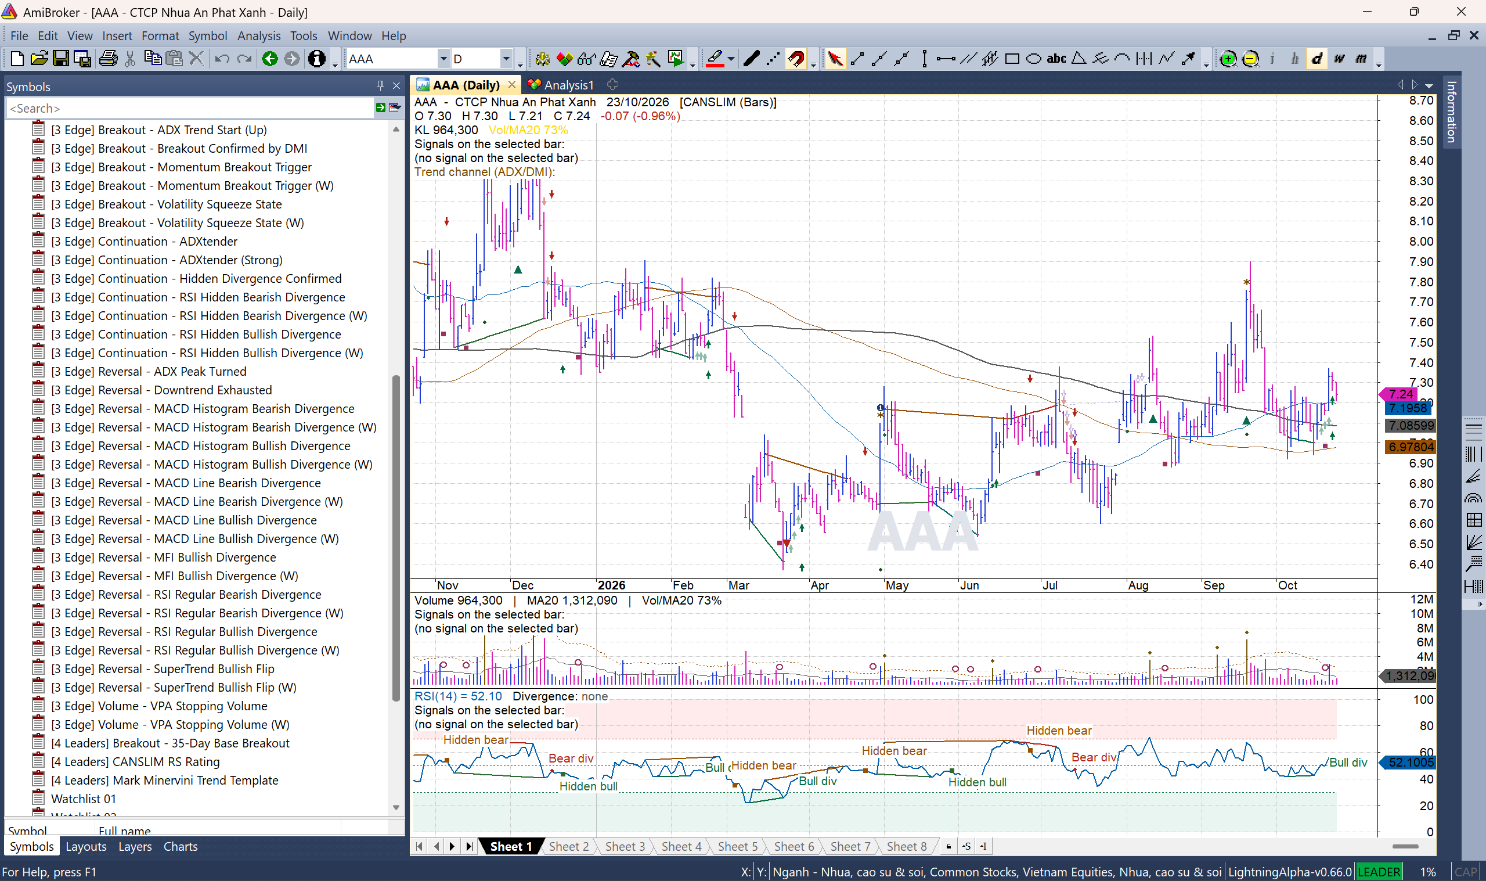Open the Symbol menu
This screenshot has height=881, width=1486.
tap(208, 35)
